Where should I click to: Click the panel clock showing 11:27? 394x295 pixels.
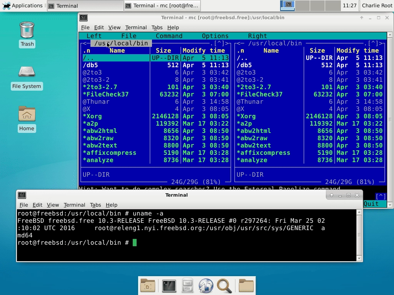click(x=349, y=5)
